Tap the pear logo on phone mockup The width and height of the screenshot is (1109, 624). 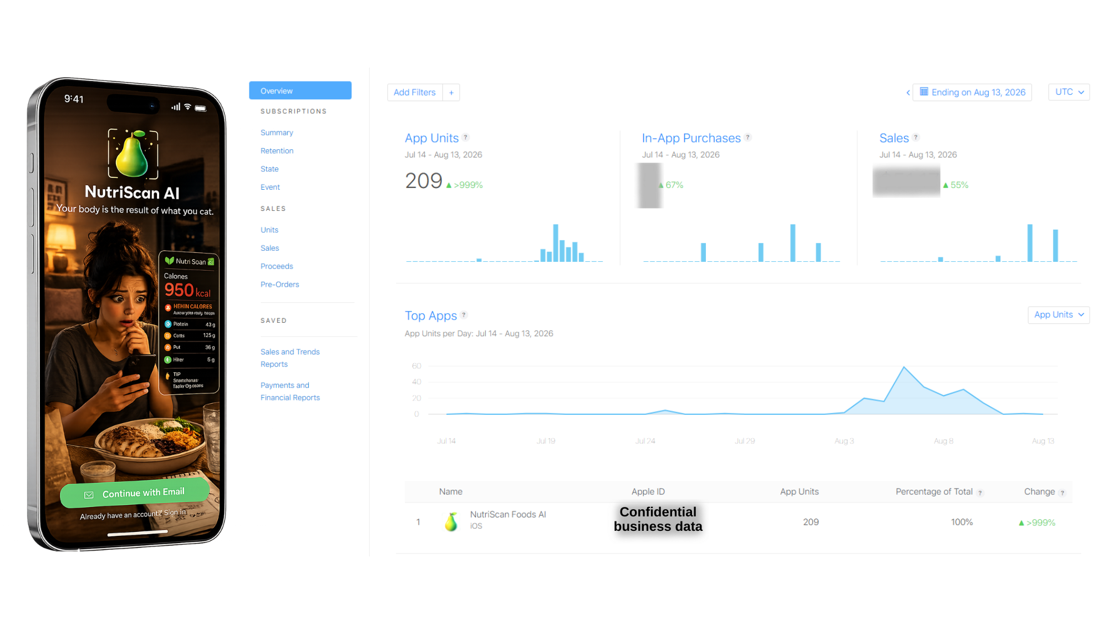(x=133, y=154)
